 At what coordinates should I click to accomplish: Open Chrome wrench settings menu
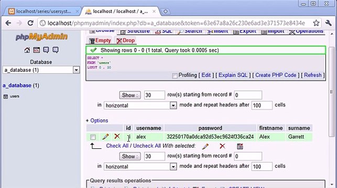coord(328,23)
